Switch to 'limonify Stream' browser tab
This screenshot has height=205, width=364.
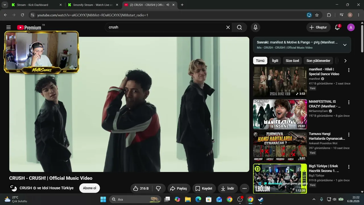93,5
